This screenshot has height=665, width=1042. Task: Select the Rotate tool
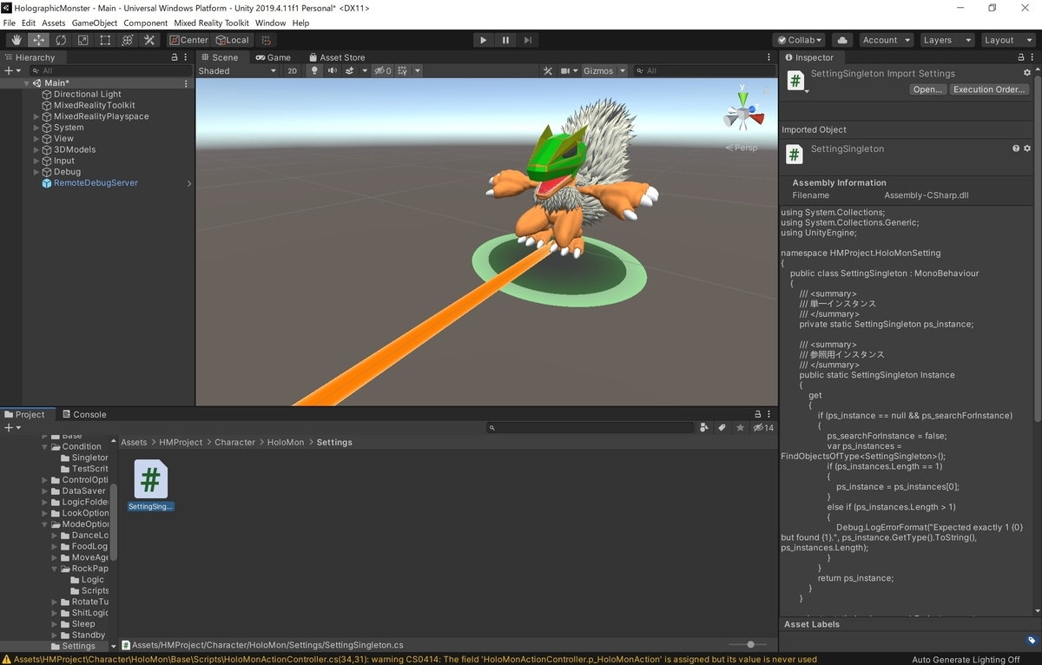click(61, 40)
